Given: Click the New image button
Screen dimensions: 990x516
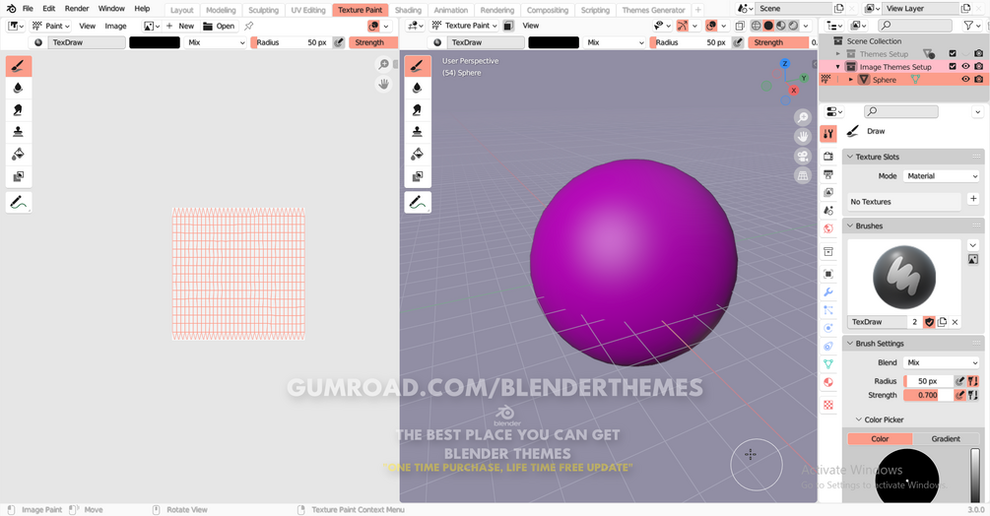Looking at the screenshot, I should click(180, 26).
